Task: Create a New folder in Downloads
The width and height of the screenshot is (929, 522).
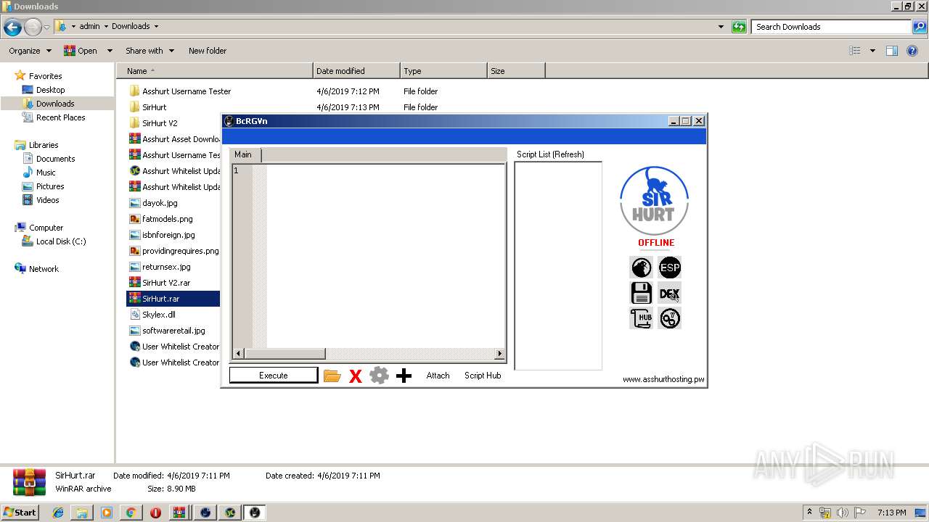Action: point(208,51)
